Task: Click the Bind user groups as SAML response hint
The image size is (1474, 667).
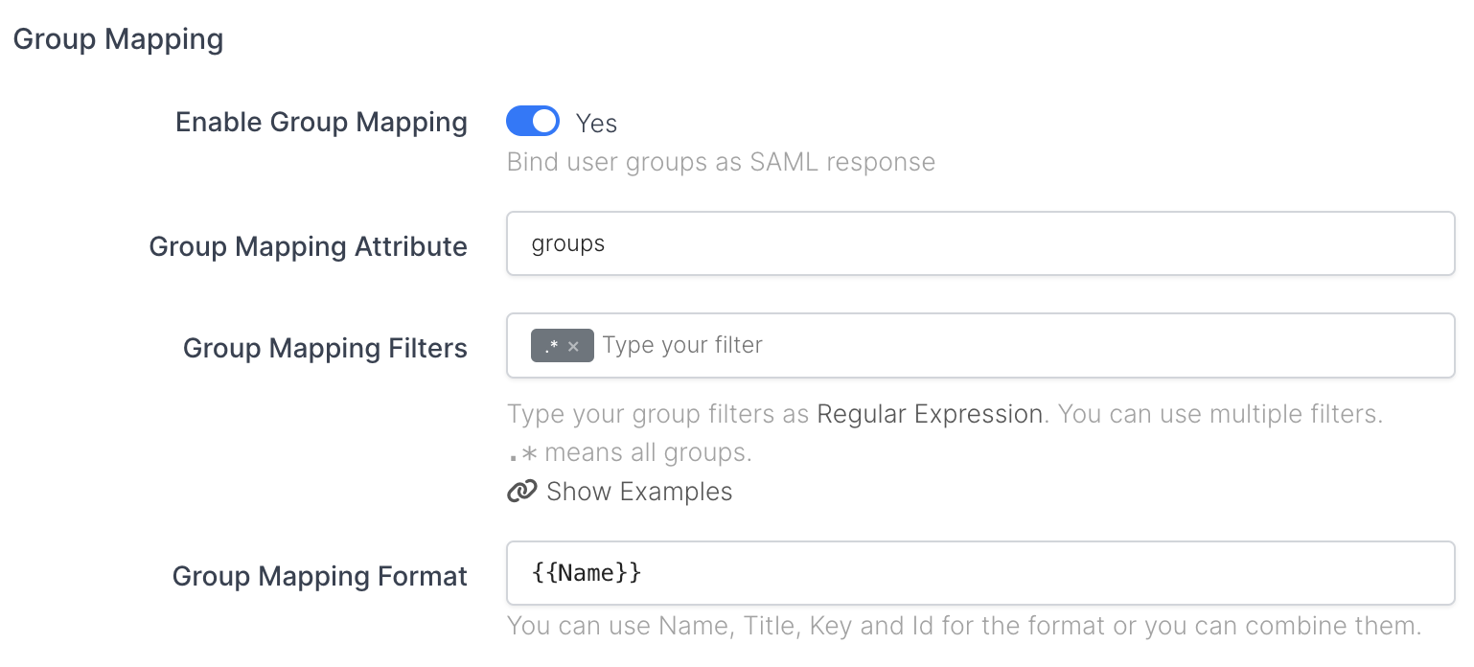Action: tap(721, 162)
